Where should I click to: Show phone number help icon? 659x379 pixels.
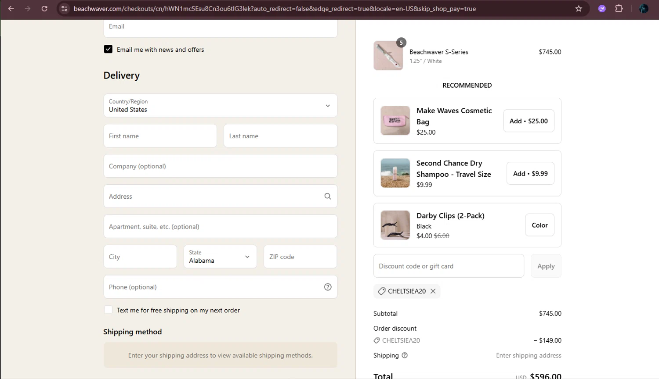(x=328, y=287)
